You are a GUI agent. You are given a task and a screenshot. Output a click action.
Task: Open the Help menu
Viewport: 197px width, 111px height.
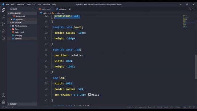pyautogui.click(x=54, y=4)
